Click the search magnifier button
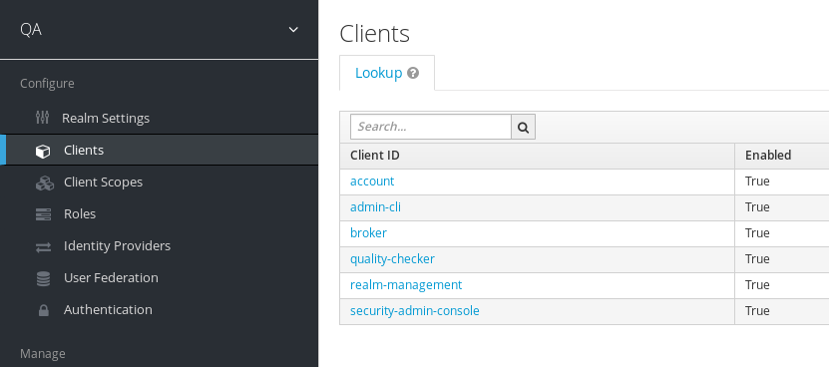Image resolution: width=829 pixels, height=367 pixels. click(x=524, y=127)
